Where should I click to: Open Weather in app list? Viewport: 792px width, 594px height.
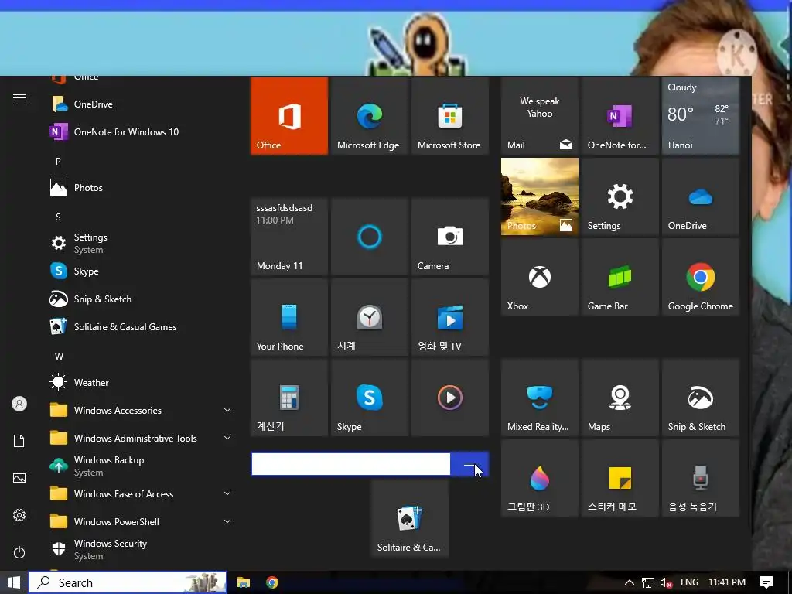tap(141, 382)
